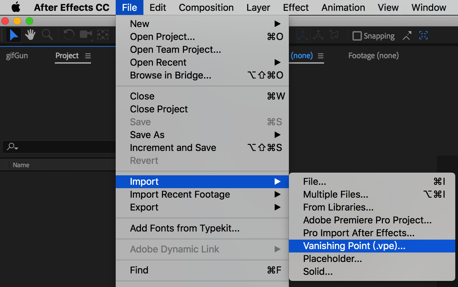Select the Unified Camera tool
Screen dimensions: 458x287
pos(86,35)
